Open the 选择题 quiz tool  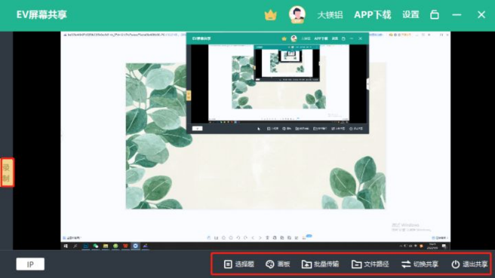pos(239,264)
